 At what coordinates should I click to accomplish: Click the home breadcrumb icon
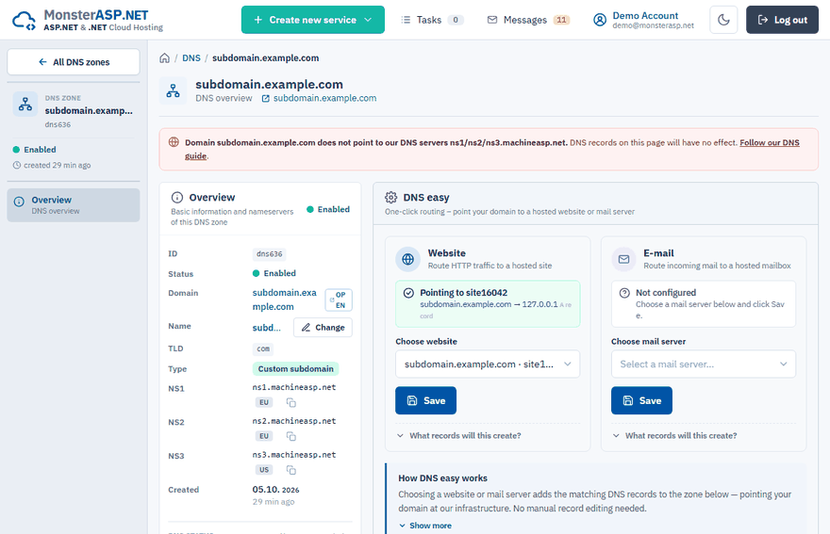(165, 58)
